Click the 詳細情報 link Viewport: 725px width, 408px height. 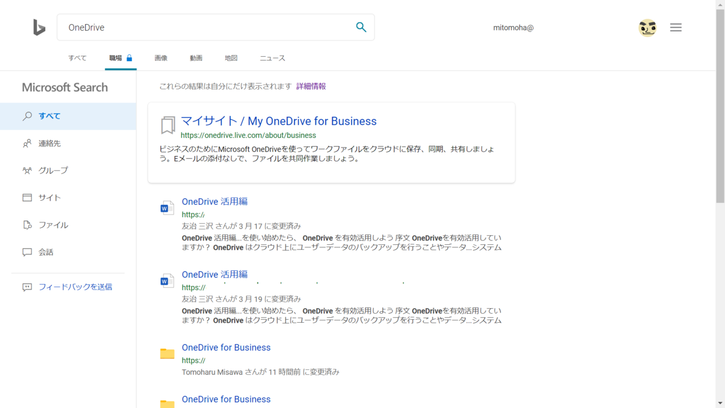[x=311, y=86]
